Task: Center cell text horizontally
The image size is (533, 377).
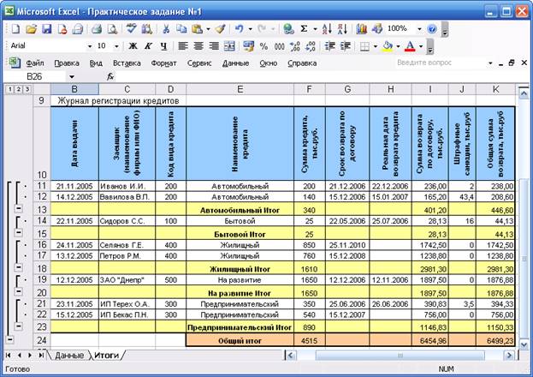Action: [198, 46]
